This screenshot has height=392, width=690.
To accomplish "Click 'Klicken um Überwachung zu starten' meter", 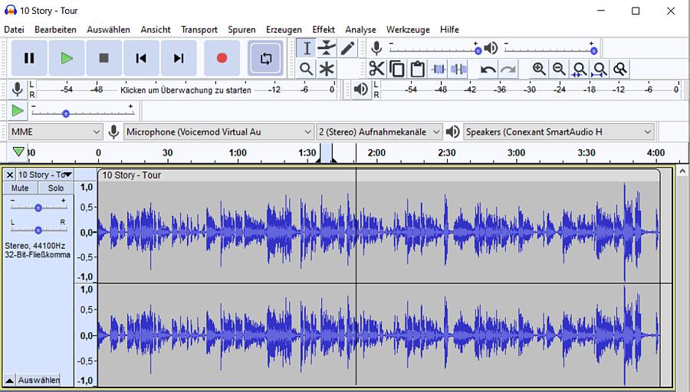I will (x=186, y=90).
